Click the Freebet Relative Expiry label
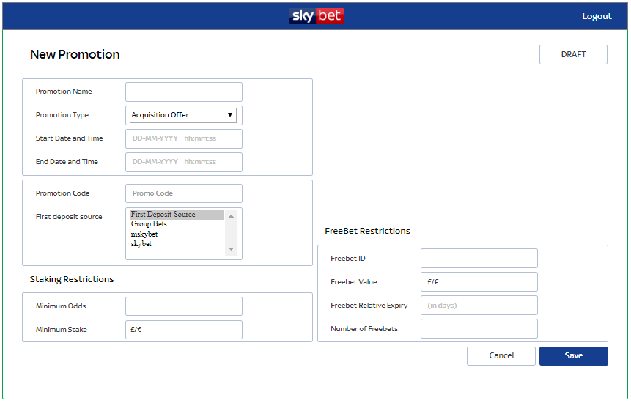This screenshot has width=631, height=403. click(369, 306)
